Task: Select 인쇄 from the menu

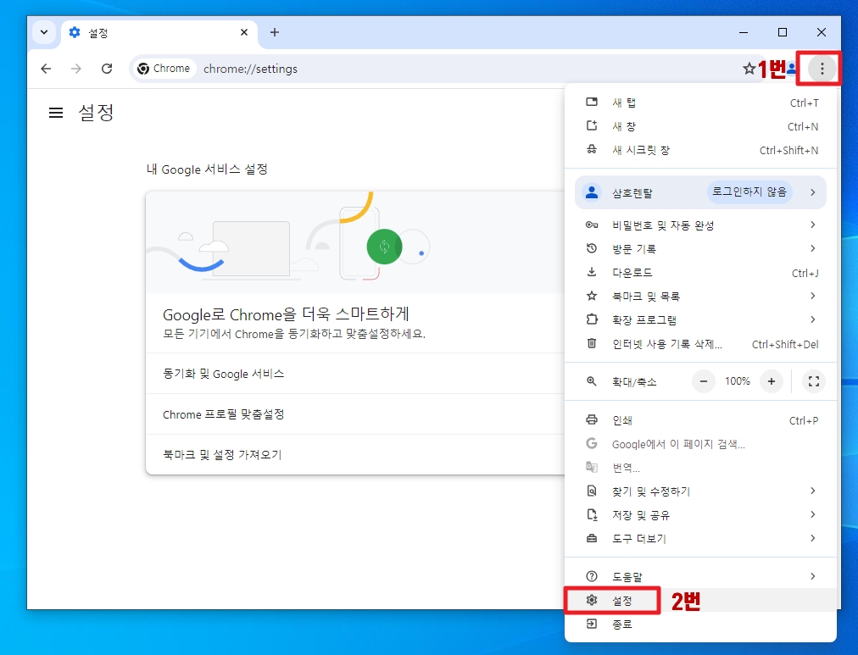Action: tap(700, 420)
